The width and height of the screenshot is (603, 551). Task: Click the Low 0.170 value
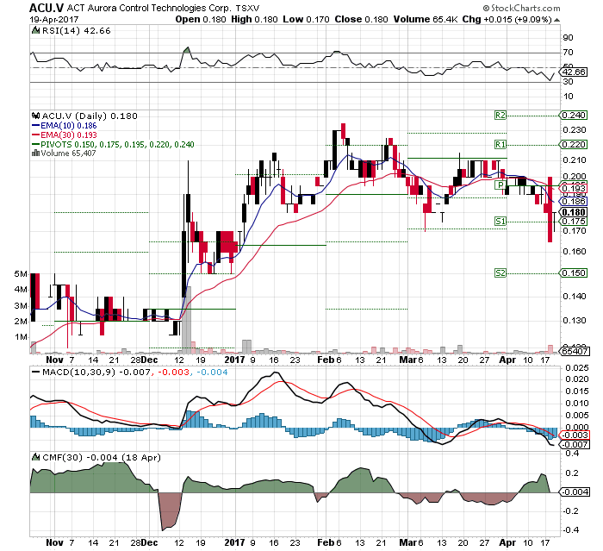[306, 19]
